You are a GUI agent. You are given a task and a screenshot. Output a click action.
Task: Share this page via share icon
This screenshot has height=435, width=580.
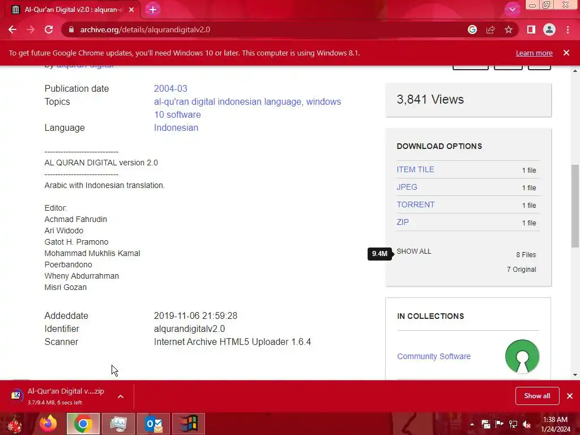(491, 29)
